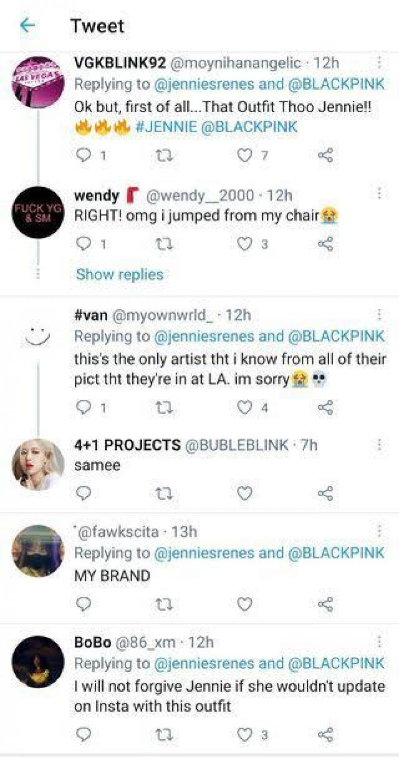Like the 'MY BRAND' reply
Screen dimensions: 399x759
tap(244, 604)
